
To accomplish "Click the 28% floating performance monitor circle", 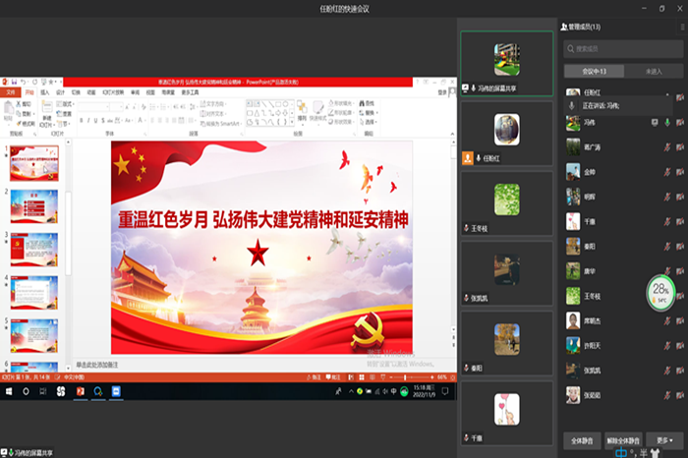I will 660,291.
